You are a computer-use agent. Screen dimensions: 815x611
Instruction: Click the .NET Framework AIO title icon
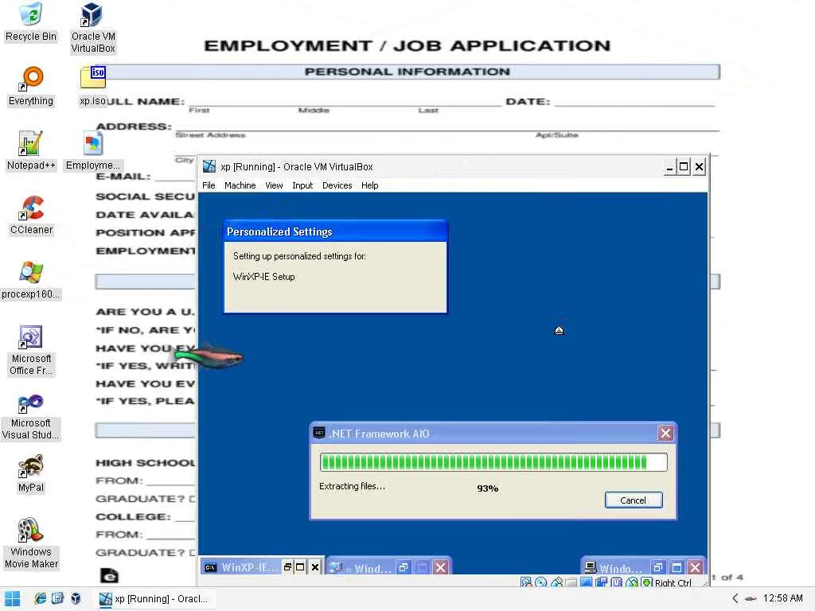(319, 433)
